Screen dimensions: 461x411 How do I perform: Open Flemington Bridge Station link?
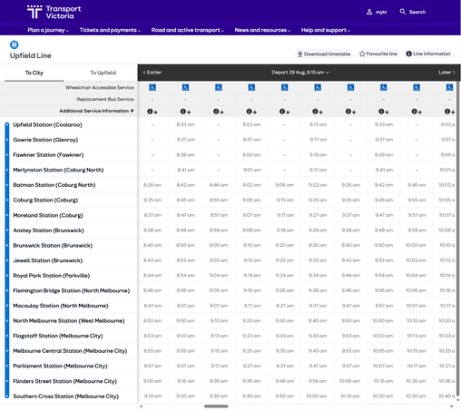(72, 290)
